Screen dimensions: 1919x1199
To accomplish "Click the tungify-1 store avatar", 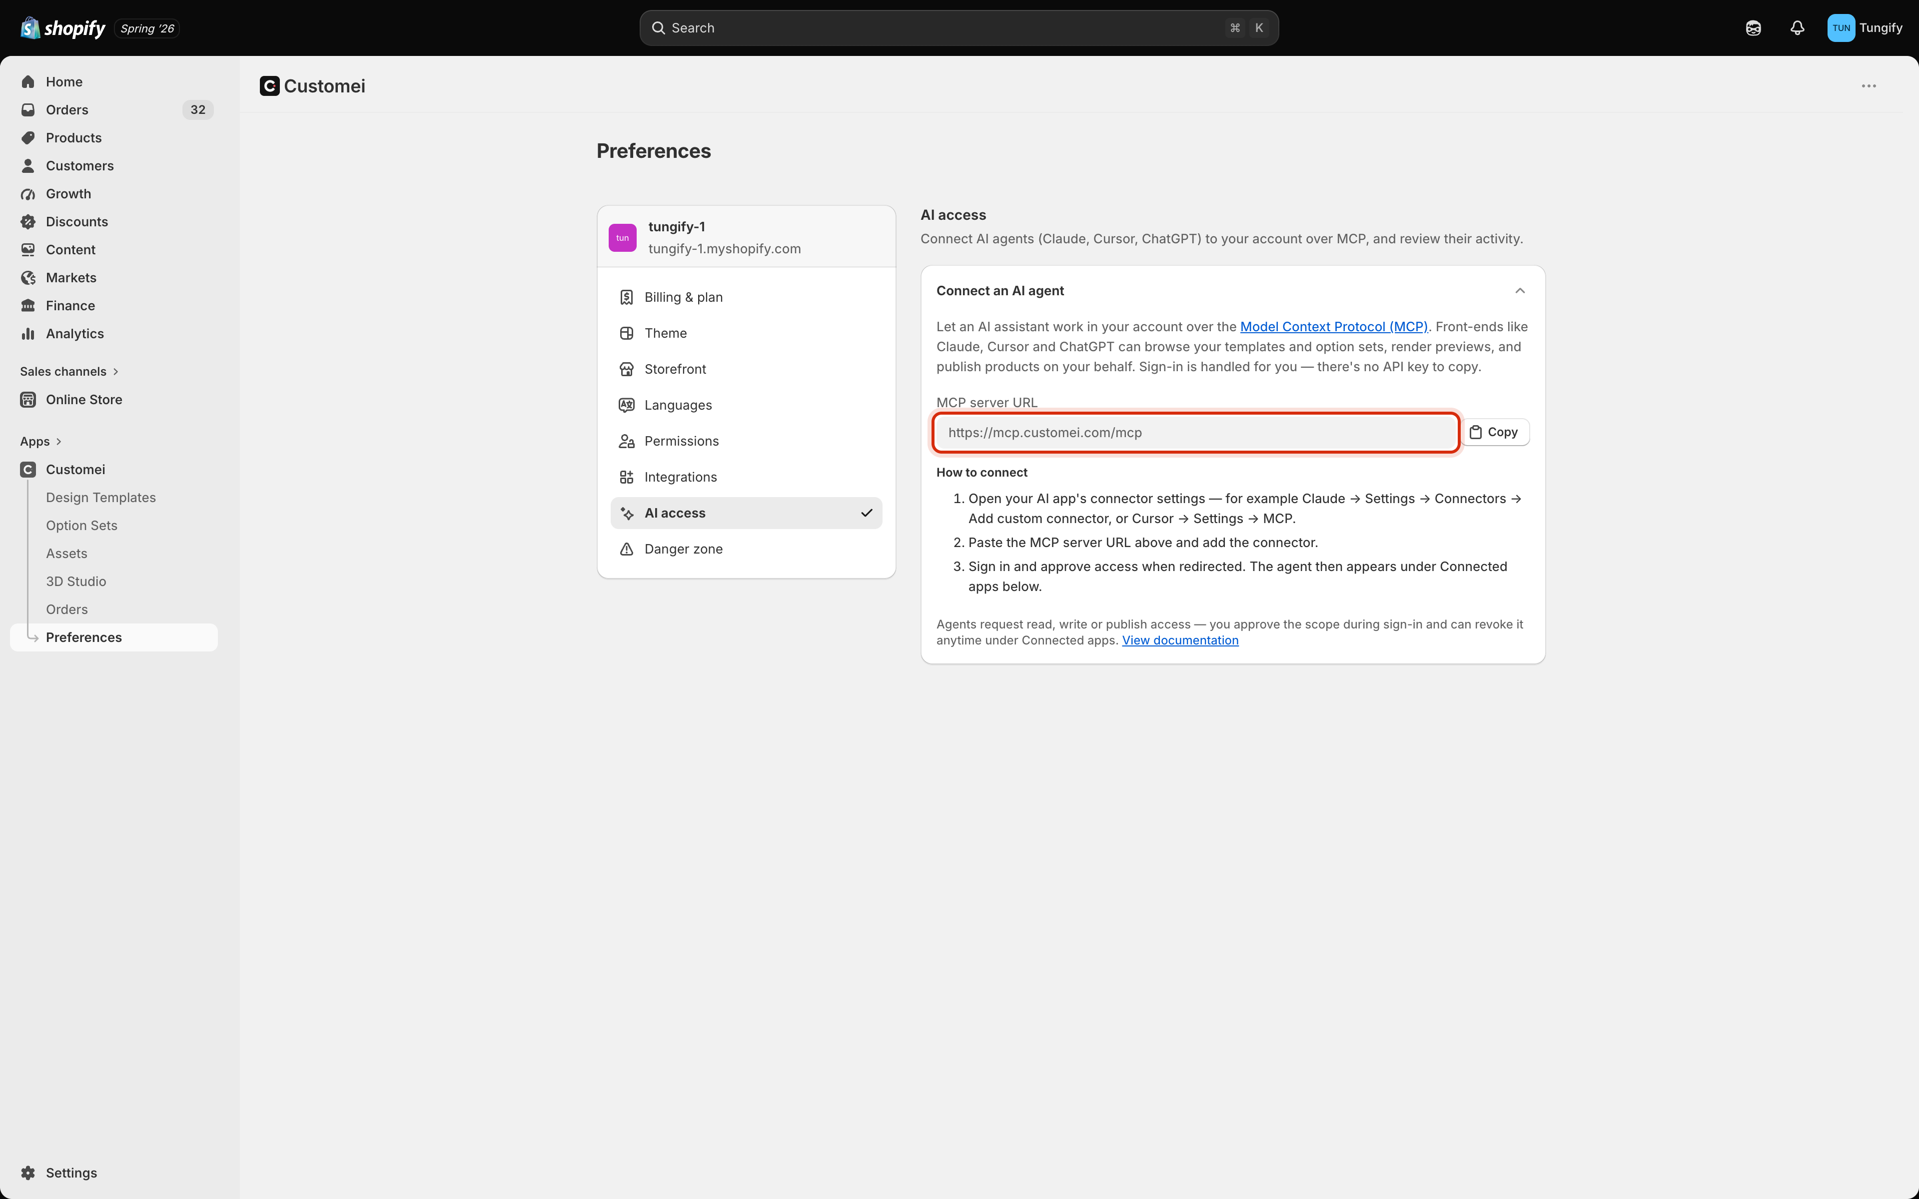I will pyautogui.click(x=623, y=238).
